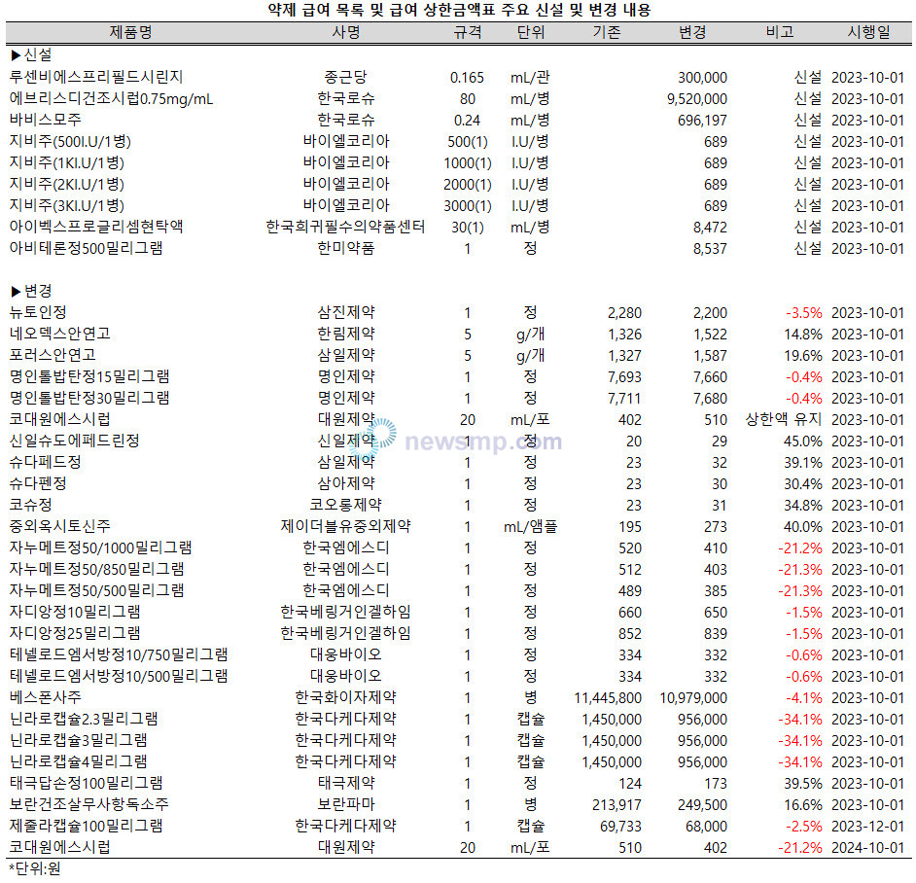The image size is (916, 883).
Task: Click product name 포러스안연고
Action: click(x=53, y=355)
